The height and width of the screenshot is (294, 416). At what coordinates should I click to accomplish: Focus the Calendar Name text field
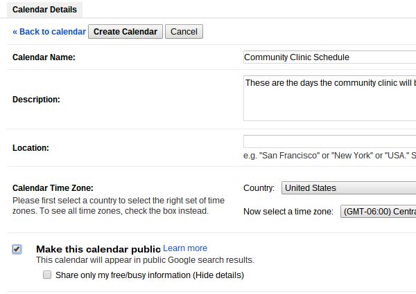click(329, 57)
